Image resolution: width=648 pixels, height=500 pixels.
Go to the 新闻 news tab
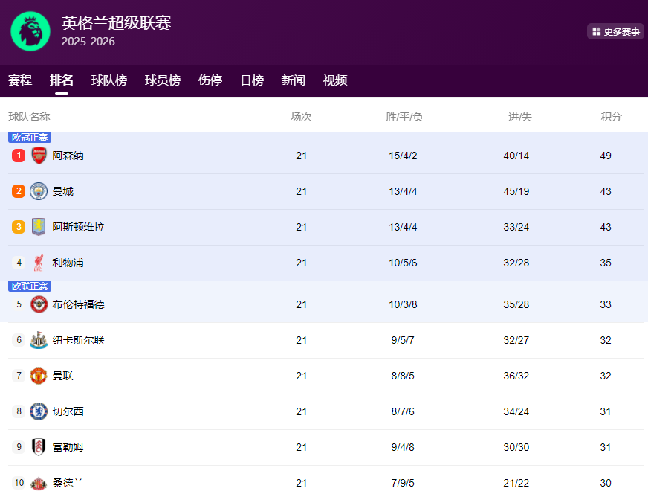[x=294, y=80]
